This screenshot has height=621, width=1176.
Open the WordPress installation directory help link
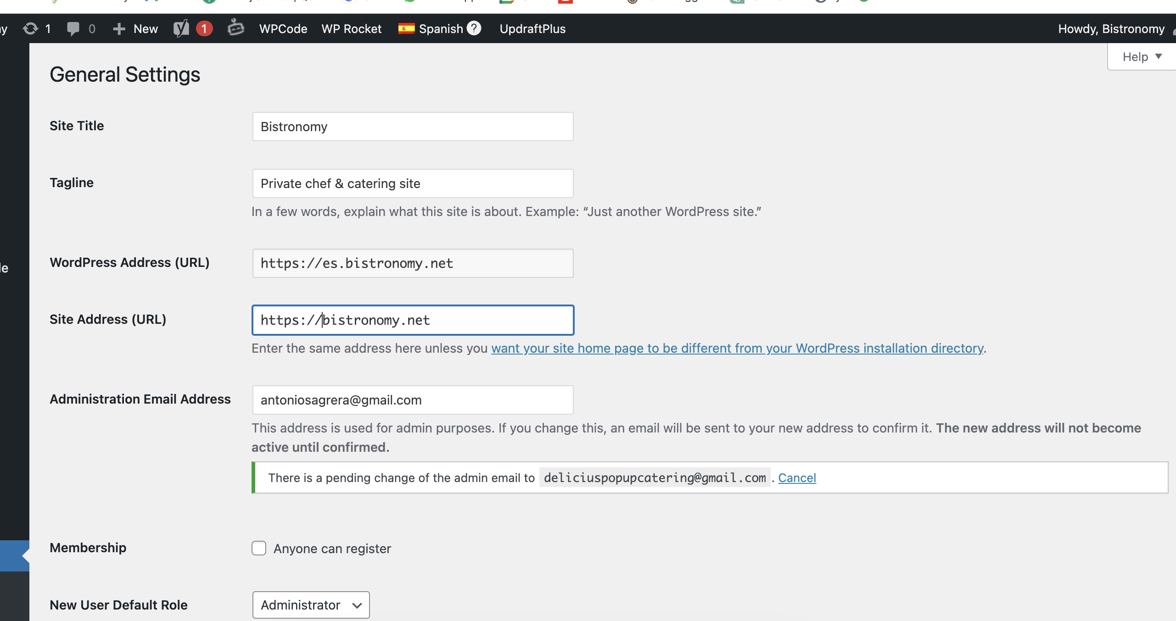tap(737, 348)
